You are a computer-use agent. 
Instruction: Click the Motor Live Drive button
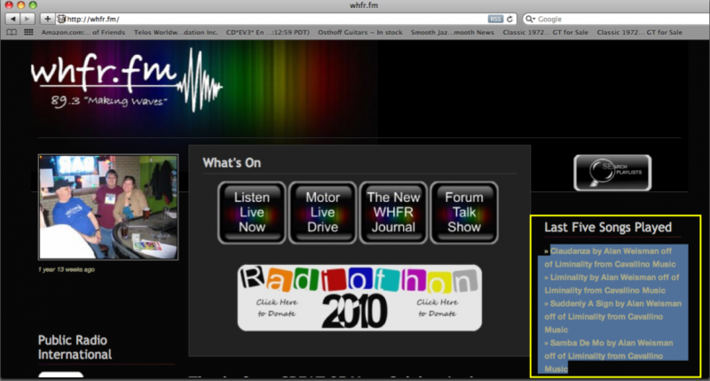coord(322,213)
